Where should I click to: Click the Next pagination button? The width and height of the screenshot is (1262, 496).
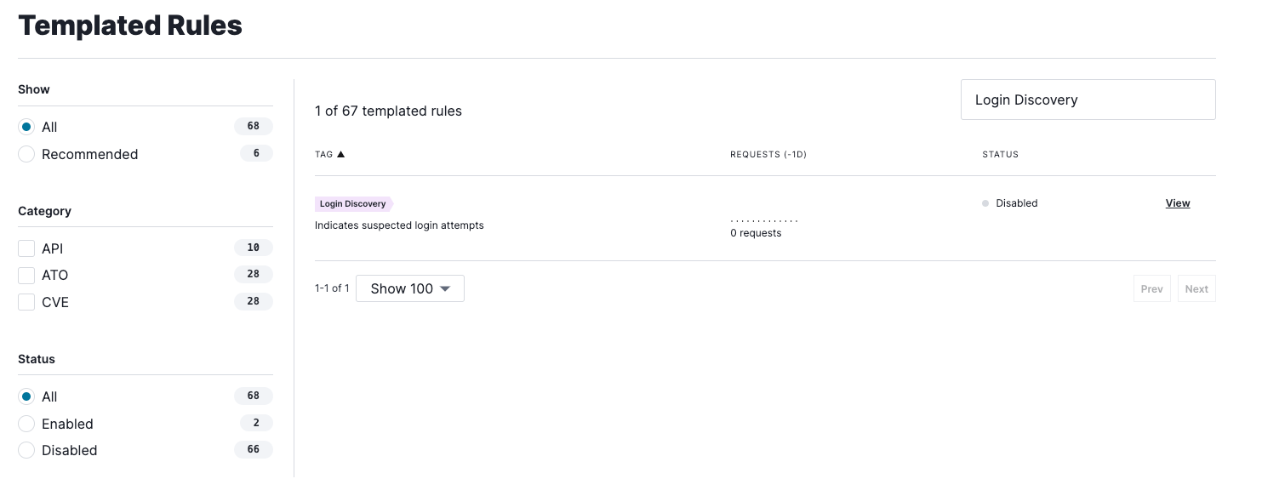[1196, 288]
